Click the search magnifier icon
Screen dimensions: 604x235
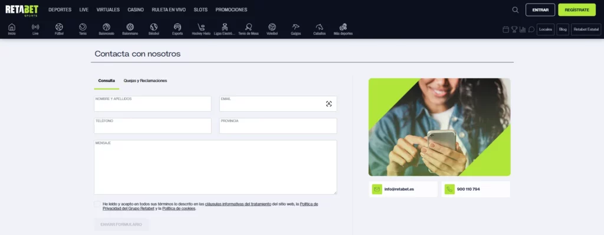tap(516, 10)
